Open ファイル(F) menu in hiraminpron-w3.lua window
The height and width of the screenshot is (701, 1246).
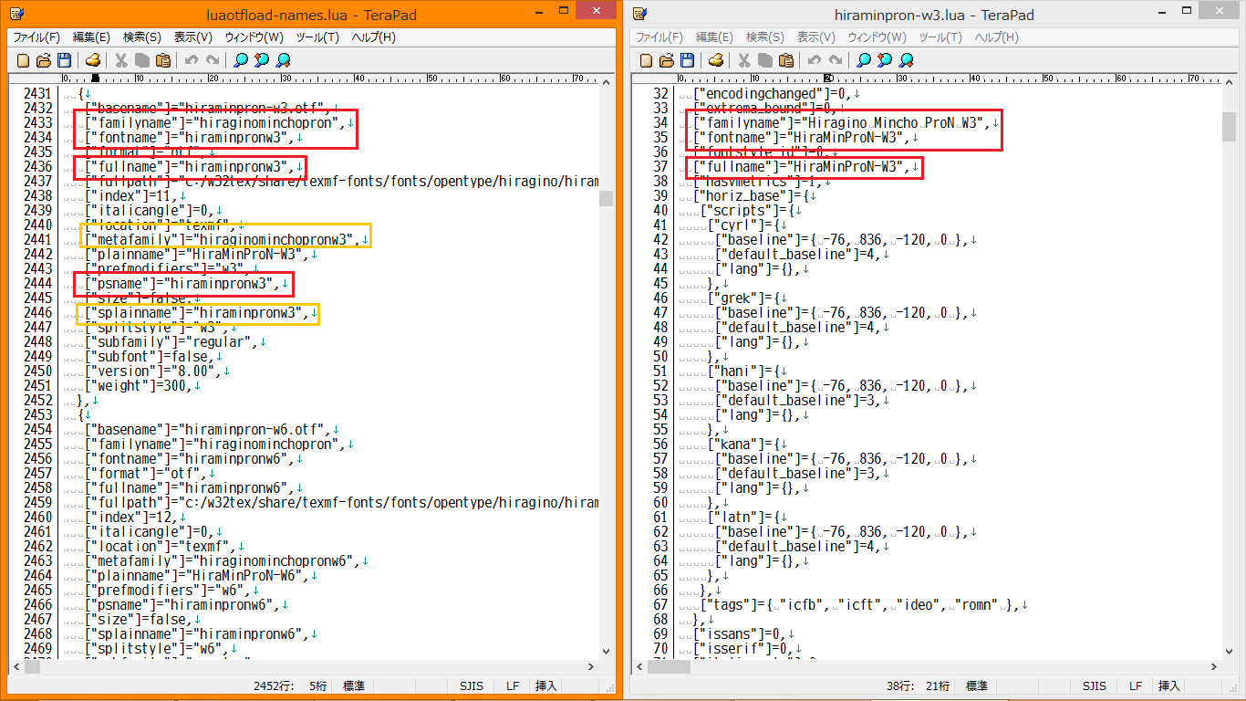coord(659,37)
